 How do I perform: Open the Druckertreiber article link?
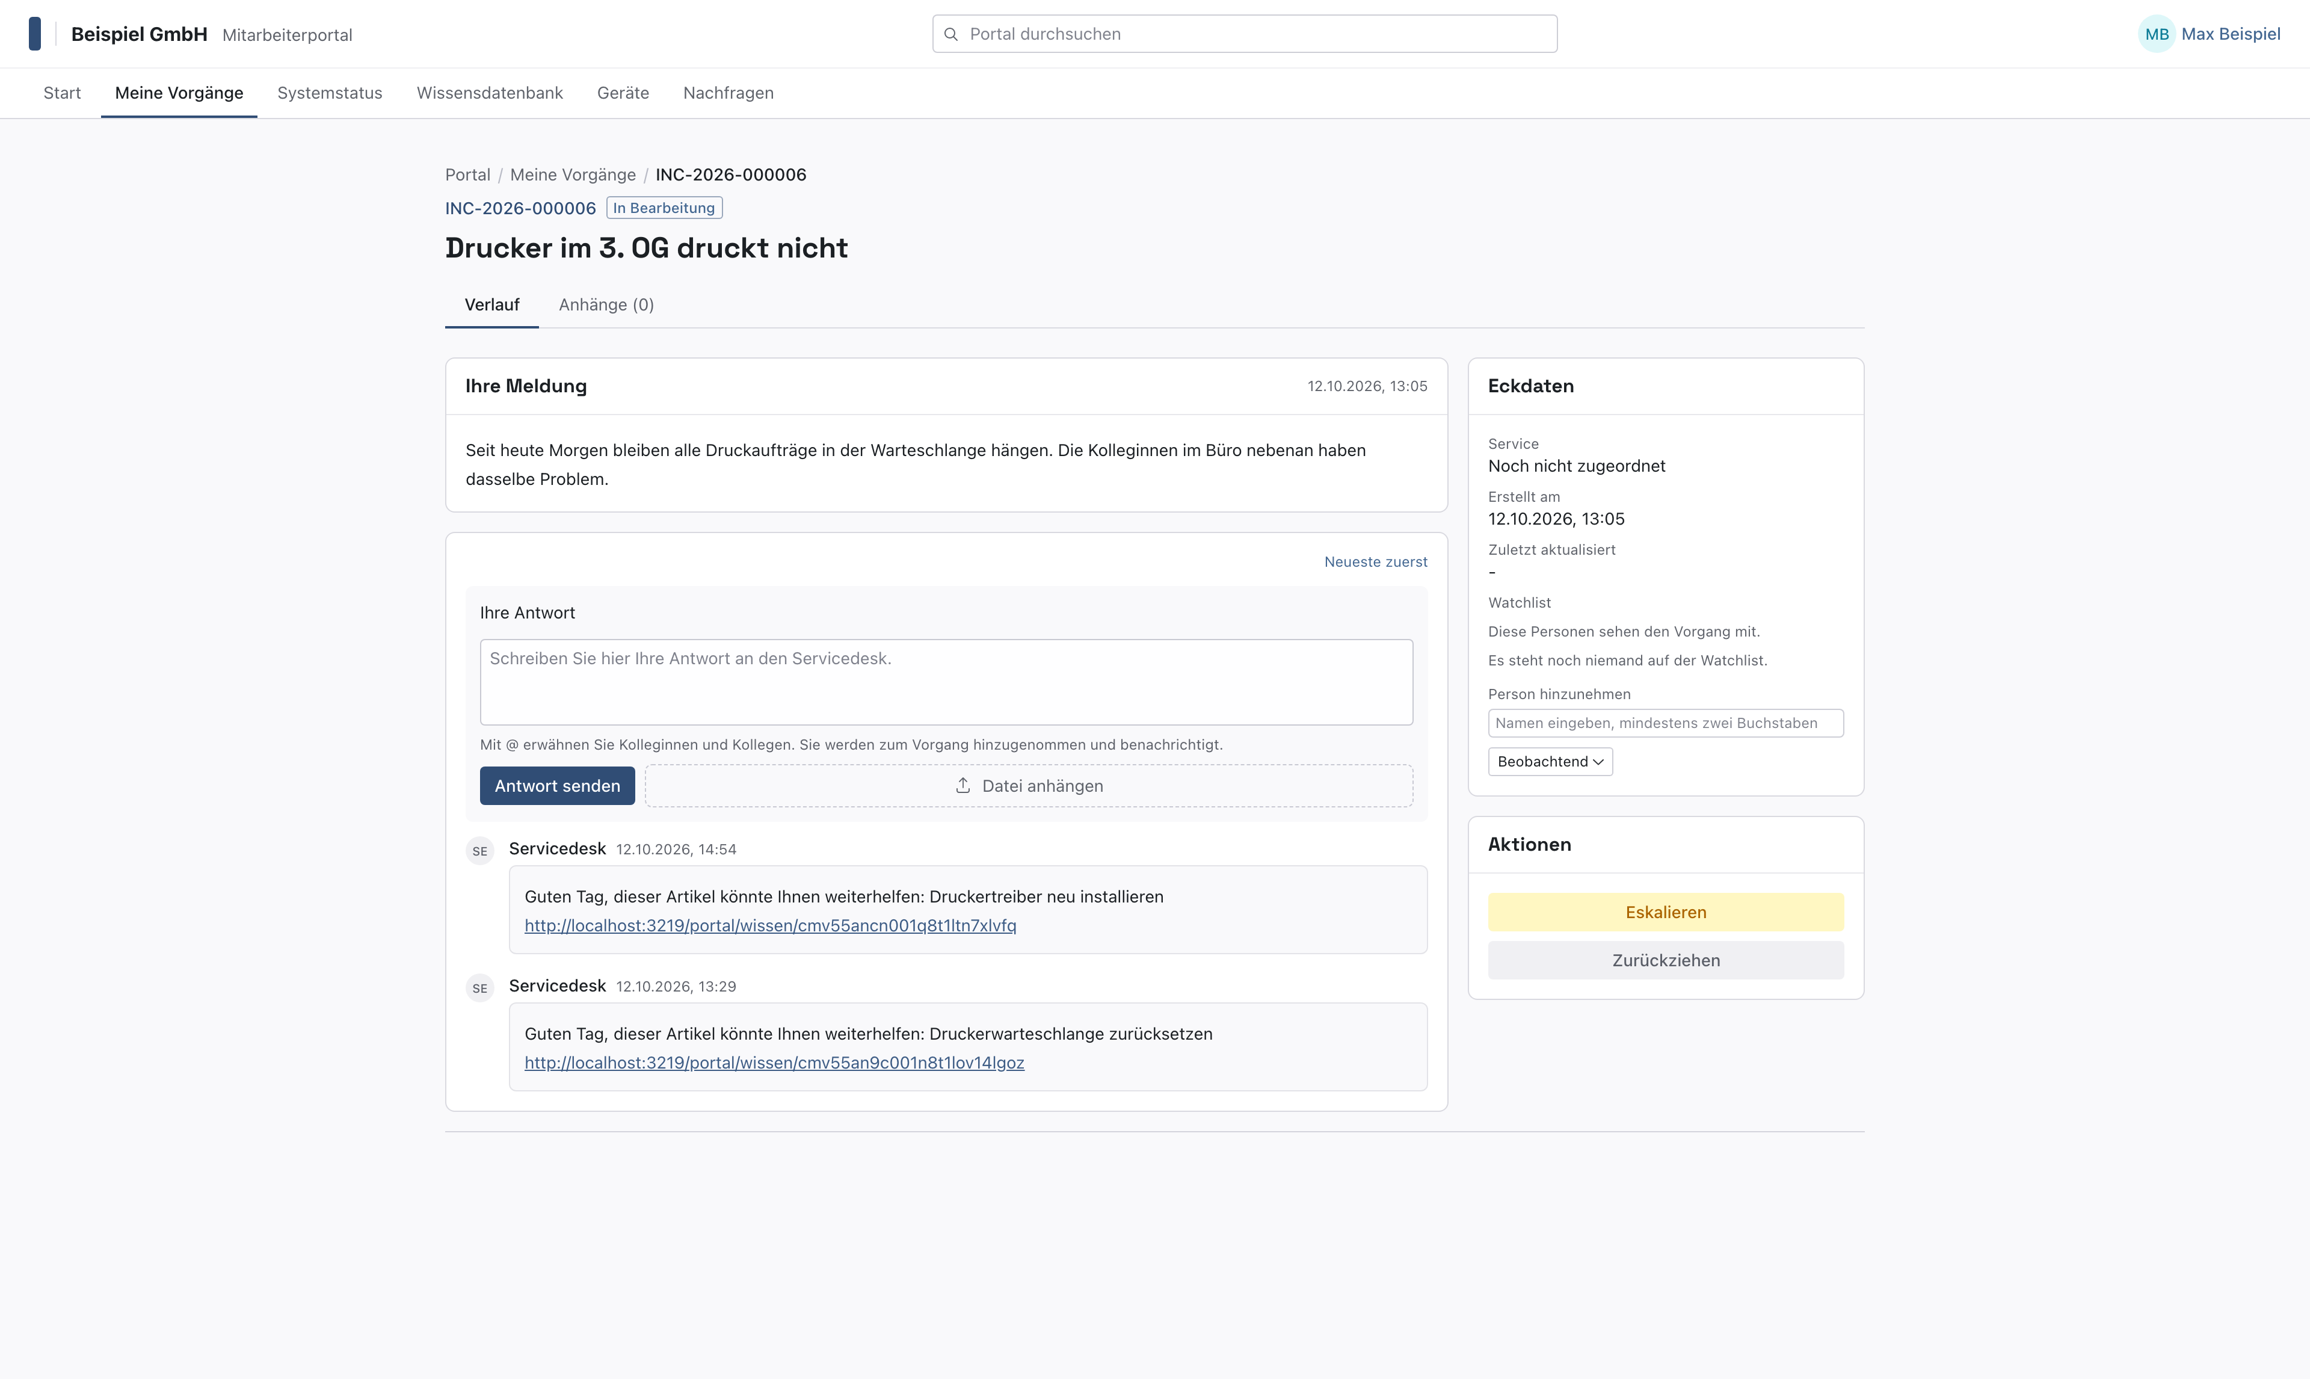[770, 925]
